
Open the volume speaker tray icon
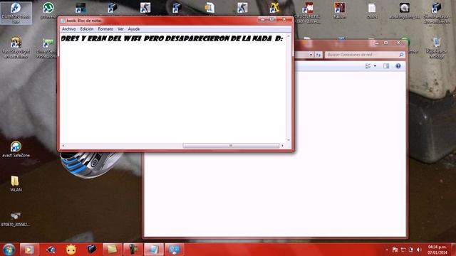pyautogui.click(x=419, y=250)
